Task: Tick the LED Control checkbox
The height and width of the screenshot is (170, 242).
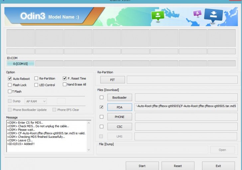Action: point(36,85)
